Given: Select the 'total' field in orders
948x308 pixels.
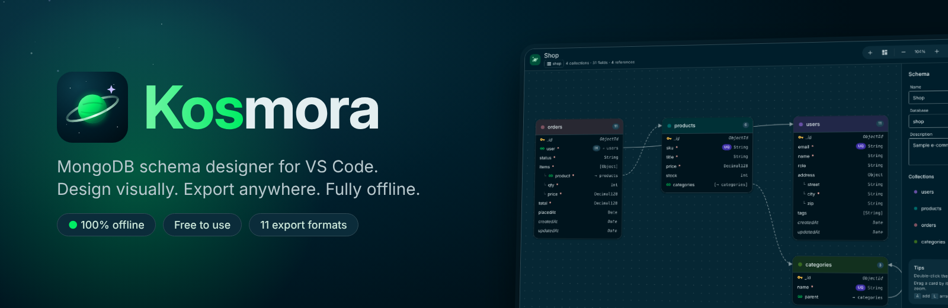Looking at the screenshot, I should click(578, 203).
